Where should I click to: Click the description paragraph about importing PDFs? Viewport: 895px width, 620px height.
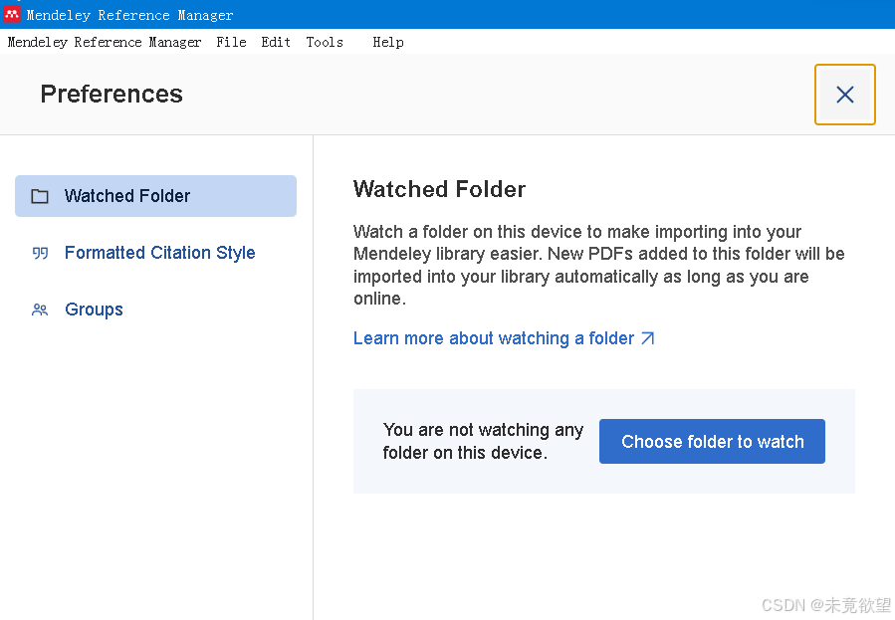coord(598,266)
